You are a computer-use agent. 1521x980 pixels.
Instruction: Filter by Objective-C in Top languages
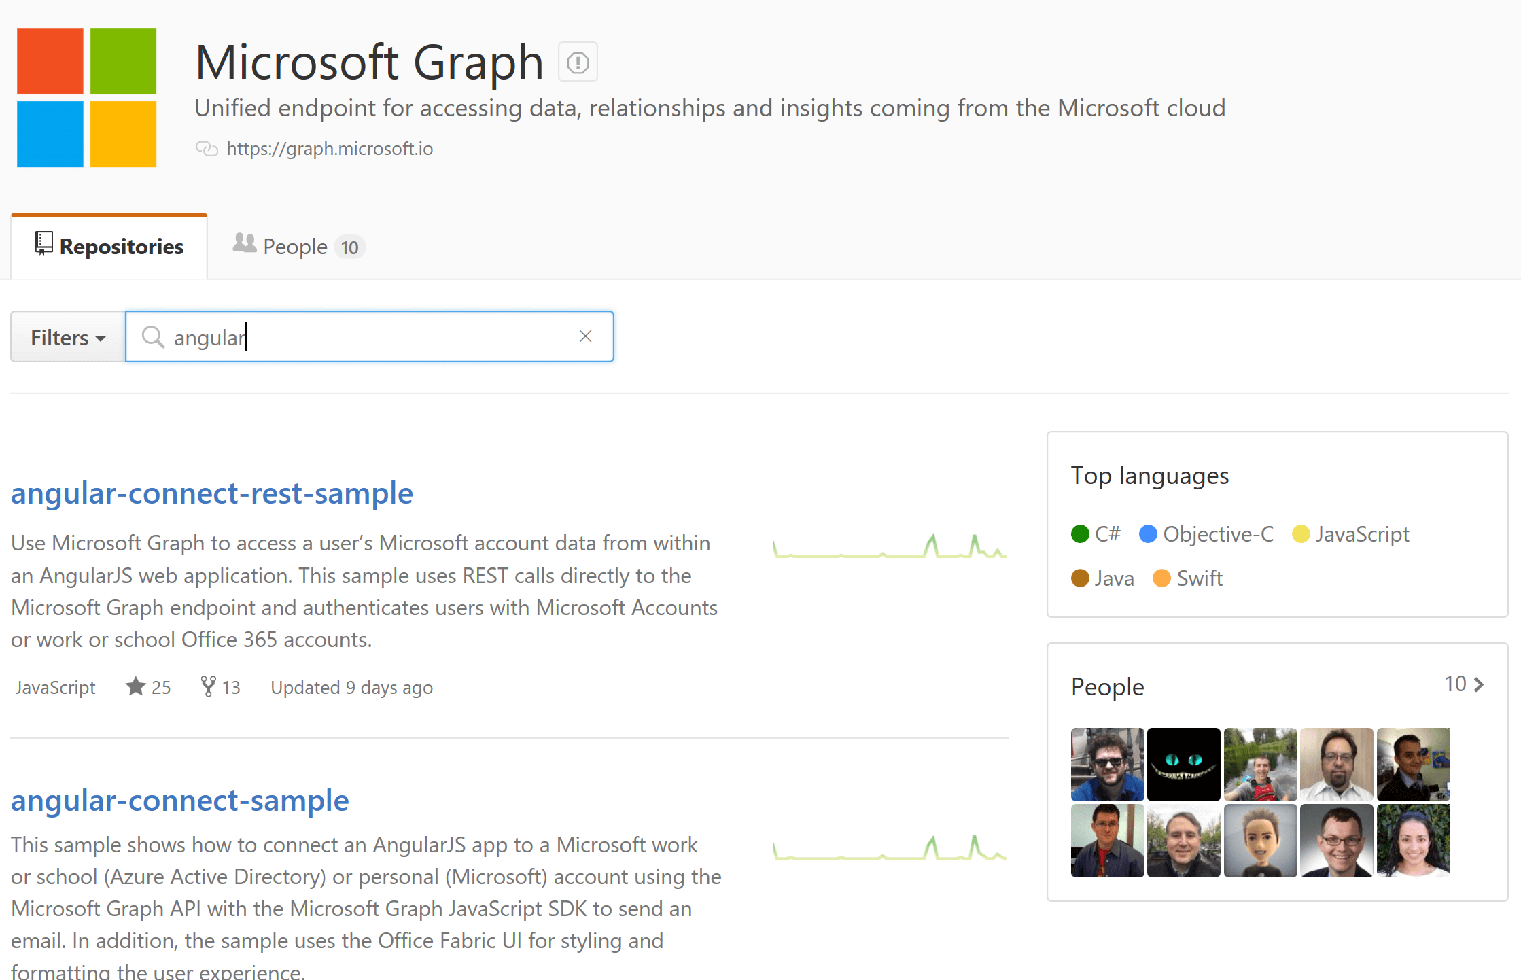(1206, 534)
